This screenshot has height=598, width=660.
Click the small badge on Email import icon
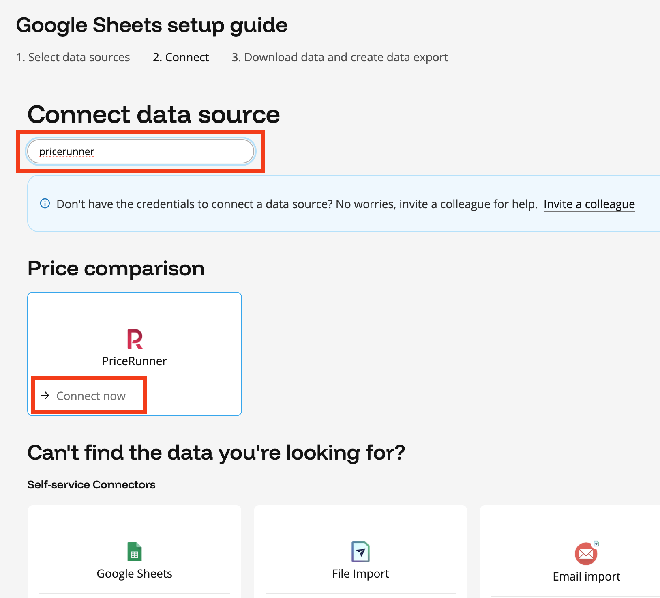click(x=596, y=544)
